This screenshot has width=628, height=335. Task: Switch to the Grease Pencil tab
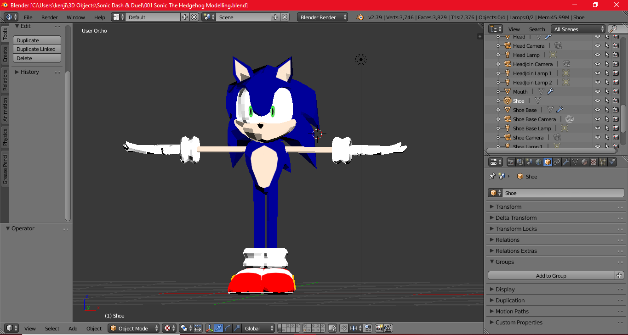(5, 169)
